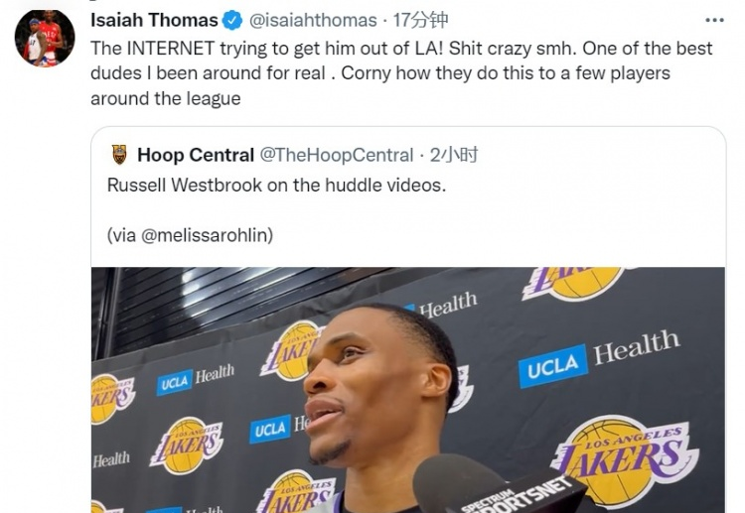Click the "(via" text in the quoted tweet
Screen dimensions: 745x513
(x=121, y=235)
